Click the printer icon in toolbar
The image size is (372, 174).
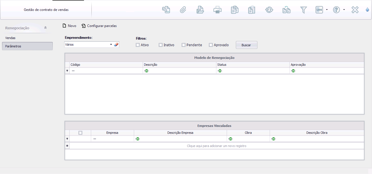tap(217, 10)
